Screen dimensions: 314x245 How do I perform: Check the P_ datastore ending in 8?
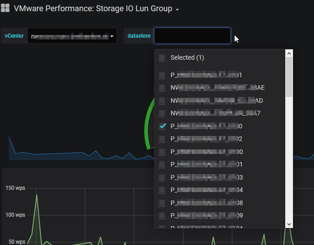(162, 203)
